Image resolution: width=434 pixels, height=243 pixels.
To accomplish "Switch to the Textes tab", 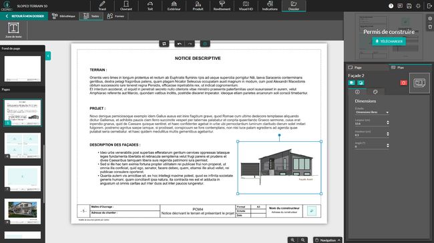I will tap(91, 16).
